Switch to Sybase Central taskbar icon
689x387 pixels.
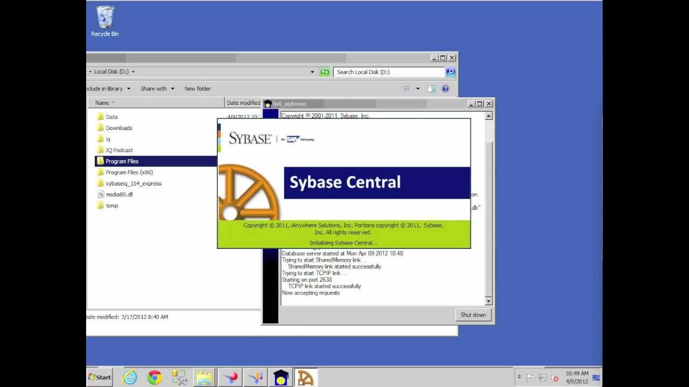tap(305, 377)
